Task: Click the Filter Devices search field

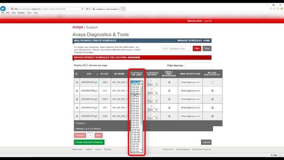Action: coord(198,65)
